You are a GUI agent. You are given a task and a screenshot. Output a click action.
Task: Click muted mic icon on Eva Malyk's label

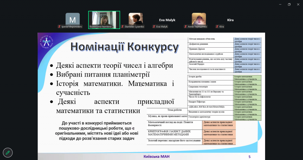click(x=154, y=27)
